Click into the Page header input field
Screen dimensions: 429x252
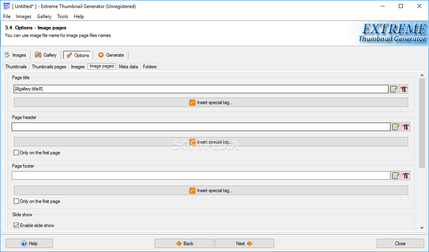[201, 127]
